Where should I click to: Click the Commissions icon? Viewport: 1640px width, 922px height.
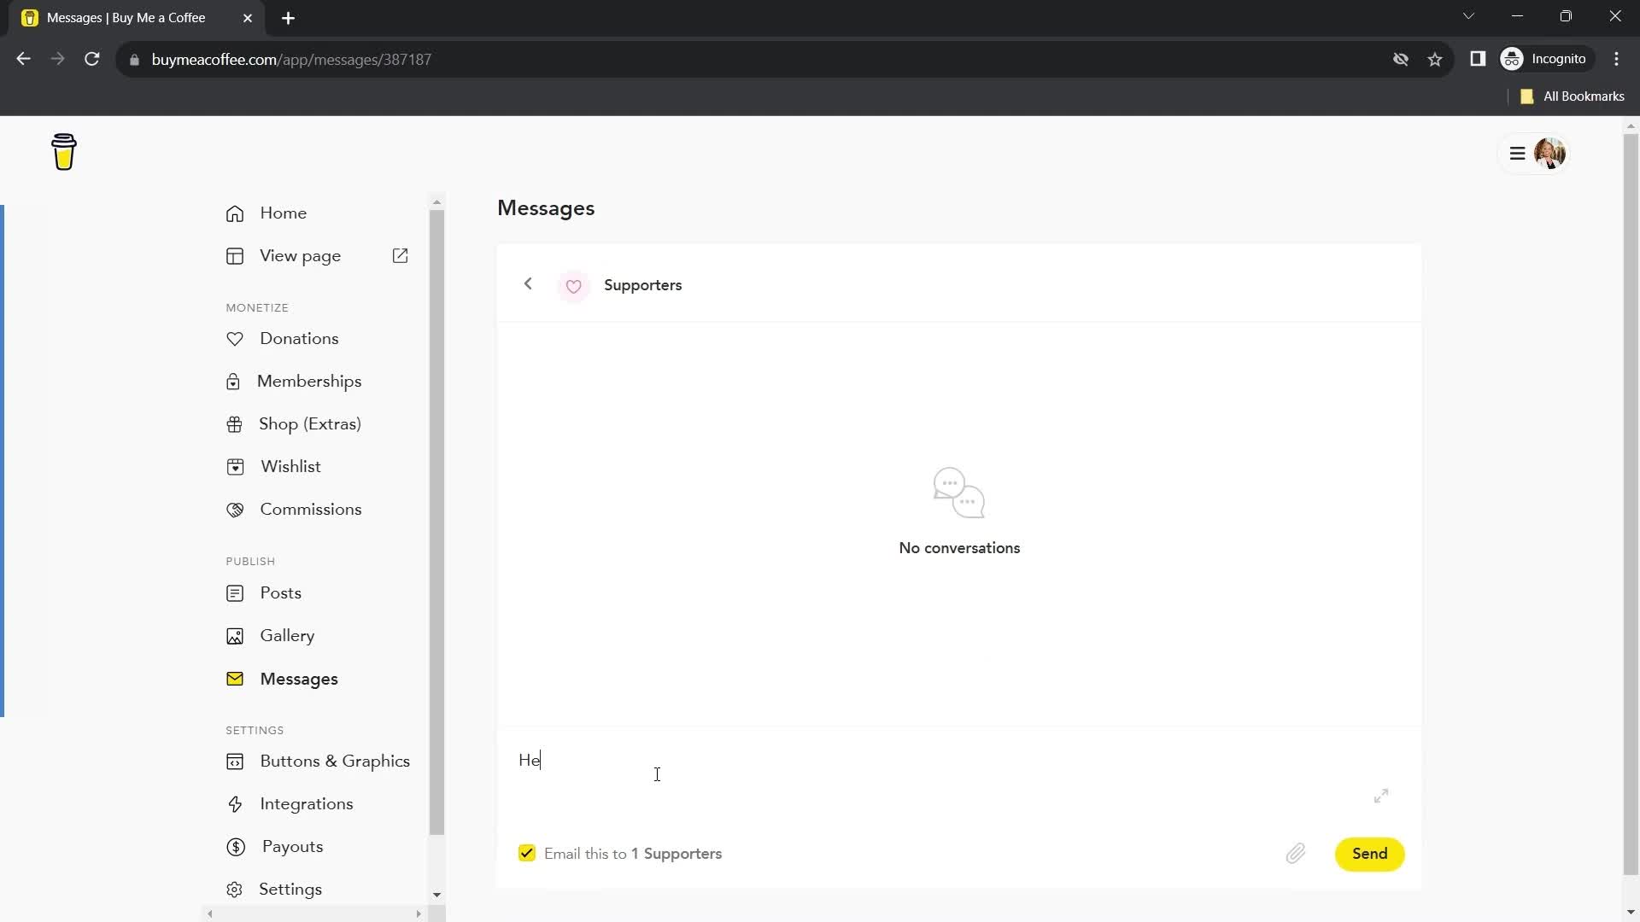234,509
